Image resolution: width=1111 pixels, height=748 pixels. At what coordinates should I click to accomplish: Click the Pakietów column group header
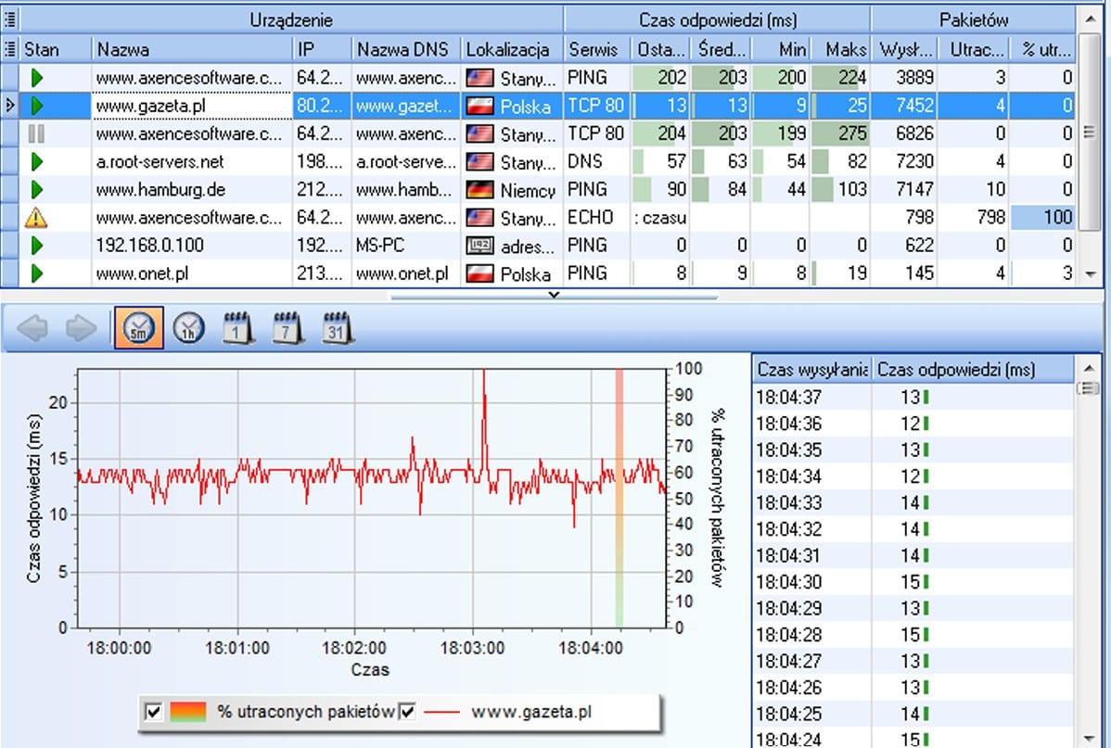click(974, 19)
